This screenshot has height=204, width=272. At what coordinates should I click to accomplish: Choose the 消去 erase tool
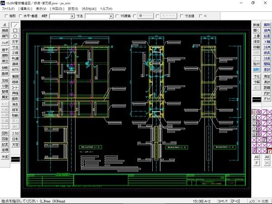pyautogui.click(x=15, y=104)
